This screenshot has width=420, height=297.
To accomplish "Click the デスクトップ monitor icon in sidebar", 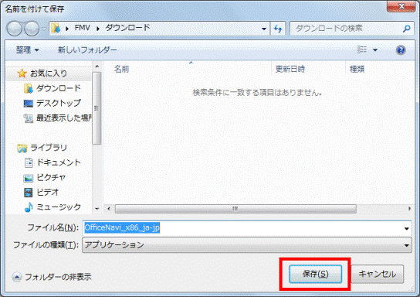I will click(28, 104).
